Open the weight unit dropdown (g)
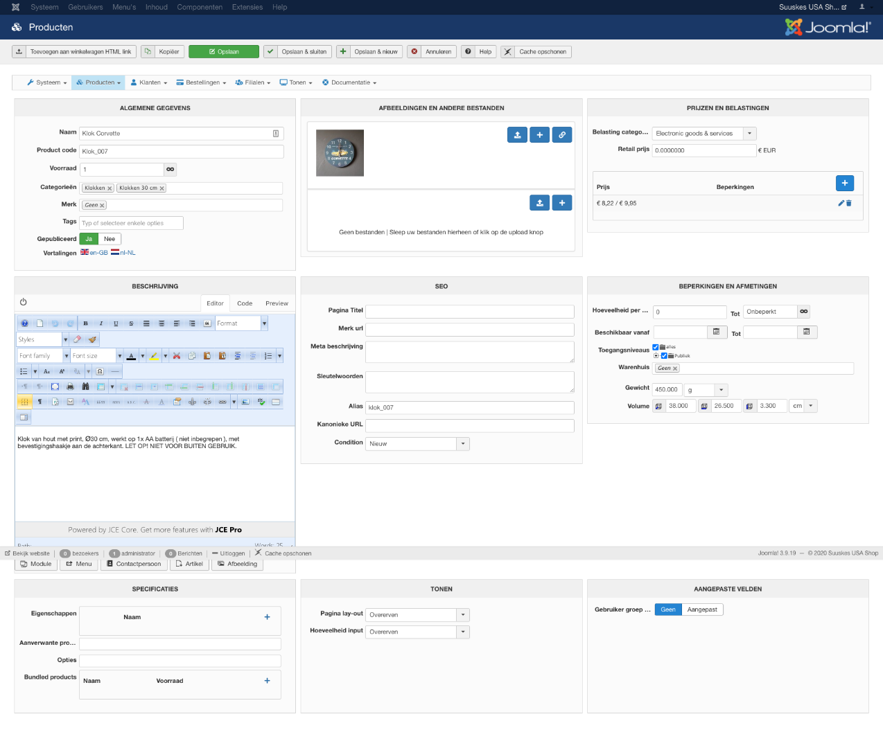This screenshot has width=883, height=748. click(706, 390)
